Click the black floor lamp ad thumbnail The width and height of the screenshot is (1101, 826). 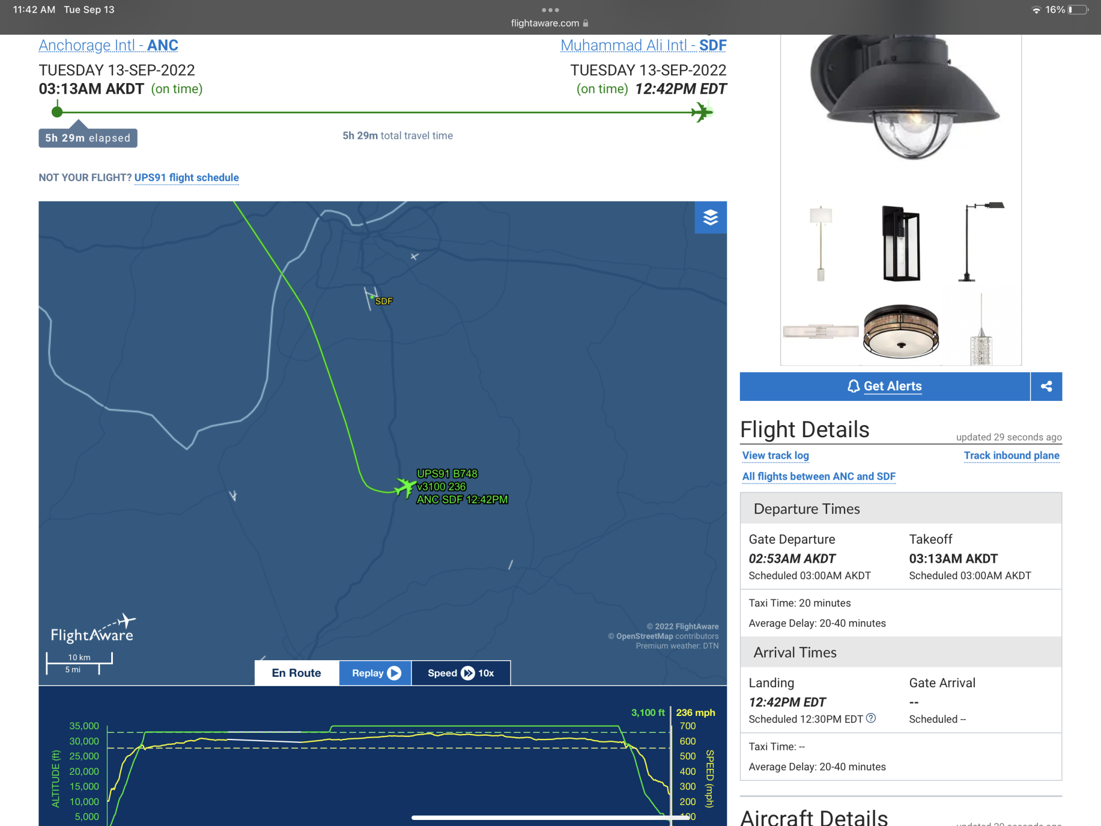(x=982, y=242)
